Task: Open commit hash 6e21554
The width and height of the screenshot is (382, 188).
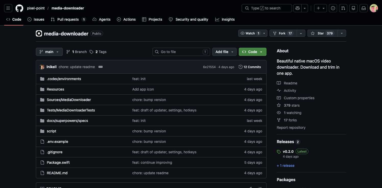Action: (209, 67)
